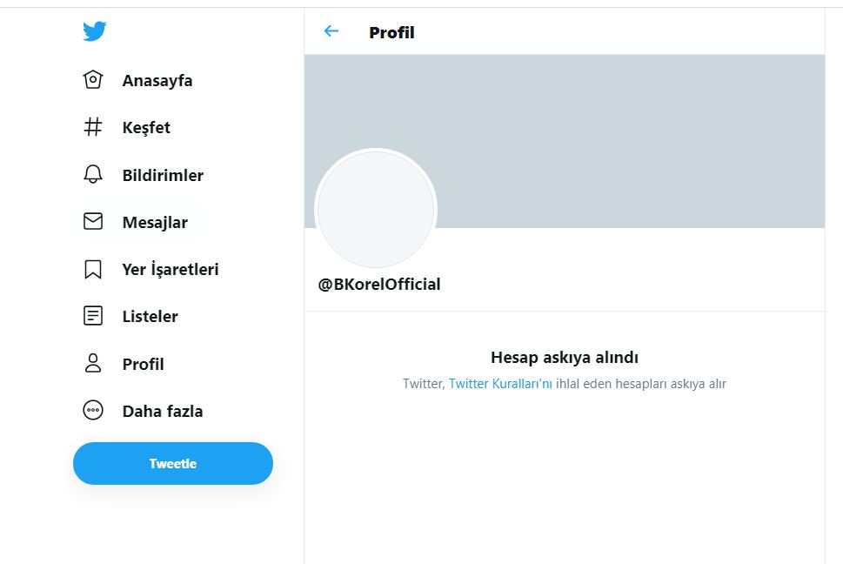This screenshot has height=564, width=843.
Task: Click the @BKorelOfficial username text
Action: point(379,285)
